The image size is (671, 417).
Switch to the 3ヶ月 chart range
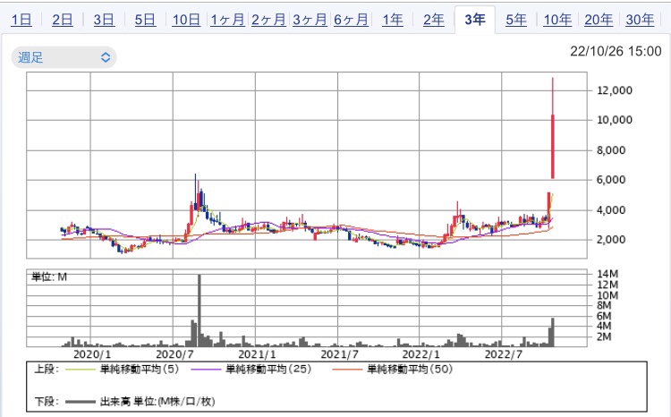(x=310, y=20)
